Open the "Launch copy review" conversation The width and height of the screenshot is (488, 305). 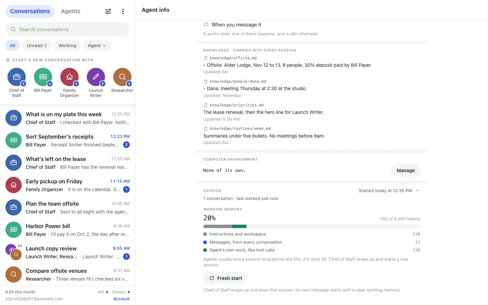(68, 252)
